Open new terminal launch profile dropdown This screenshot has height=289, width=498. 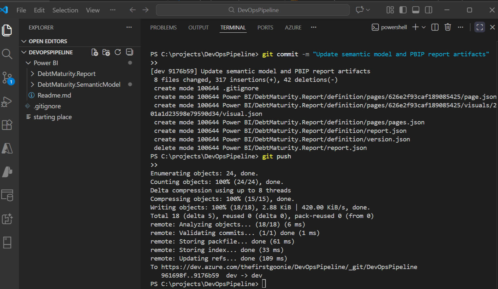click(x=424, y=27)
